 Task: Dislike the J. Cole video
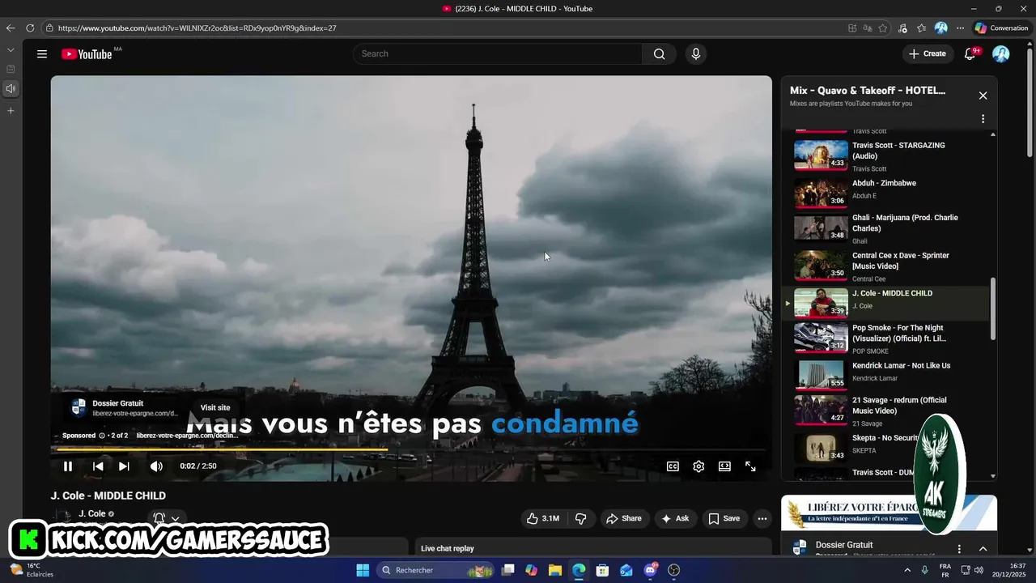(x=580, y=518)
